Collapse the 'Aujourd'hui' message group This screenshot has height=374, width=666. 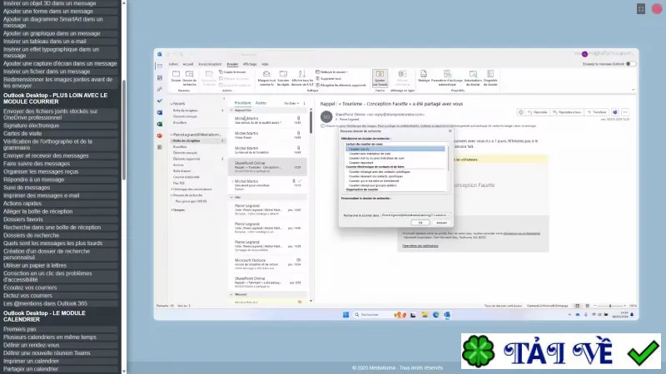pyautogui.click(x=231, y=111)
